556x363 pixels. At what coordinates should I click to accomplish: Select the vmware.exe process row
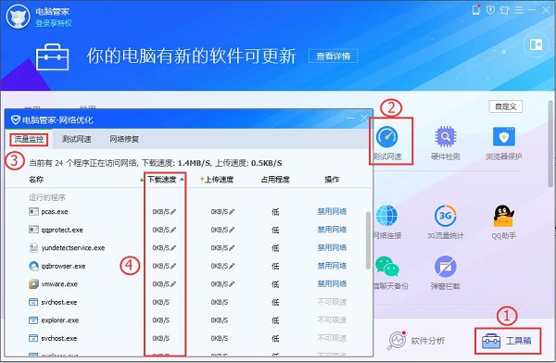click(185, 284)
